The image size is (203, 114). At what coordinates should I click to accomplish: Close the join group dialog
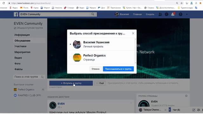133,33
